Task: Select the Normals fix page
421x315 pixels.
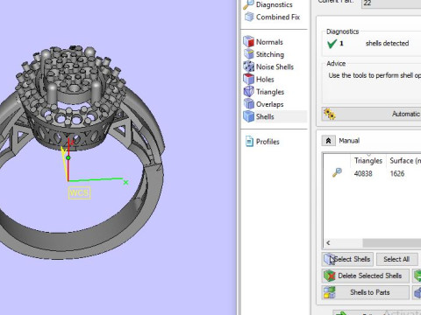Action: tap(263, 42)
